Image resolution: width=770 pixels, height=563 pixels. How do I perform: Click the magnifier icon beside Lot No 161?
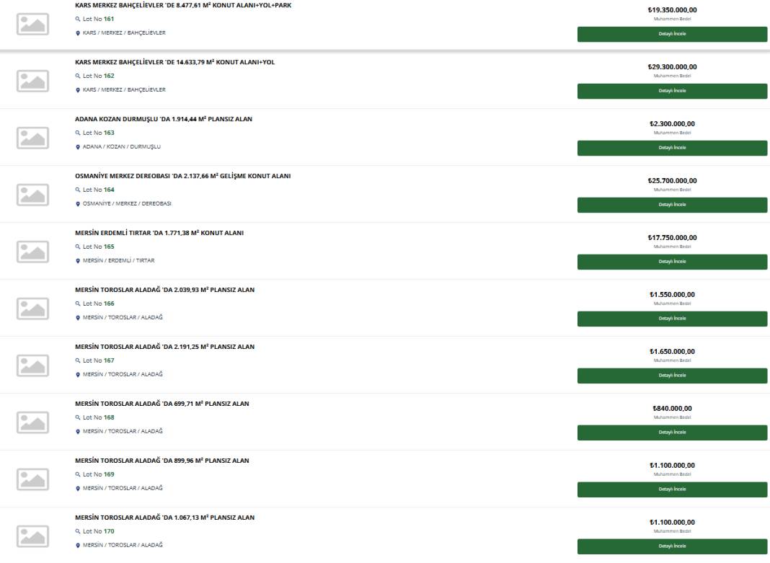point(78,19)
